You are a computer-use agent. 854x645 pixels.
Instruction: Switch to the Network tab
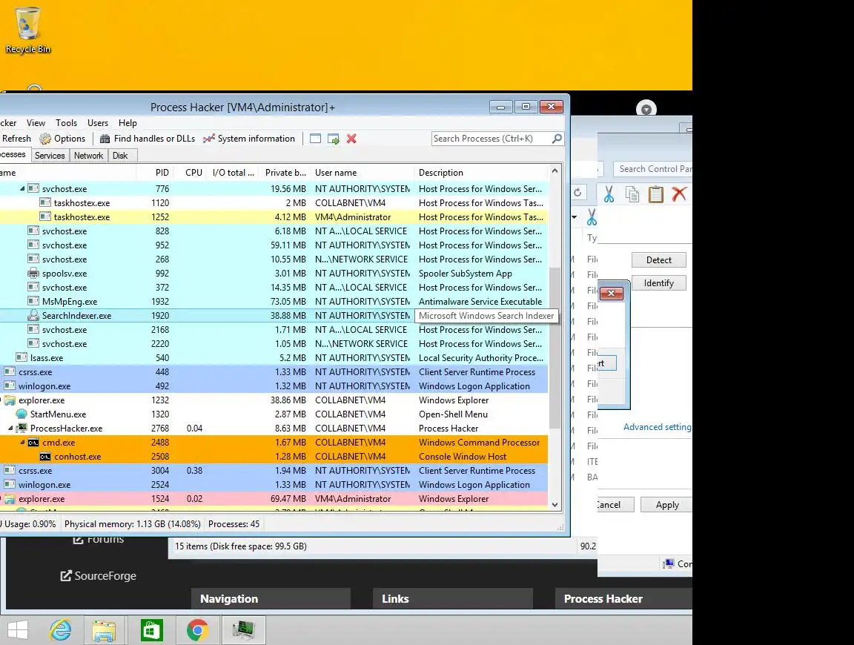88,156
